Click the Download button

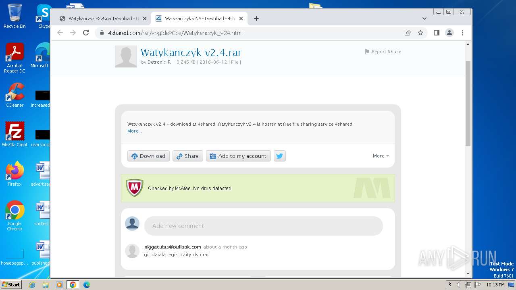[x=148, y=156]
